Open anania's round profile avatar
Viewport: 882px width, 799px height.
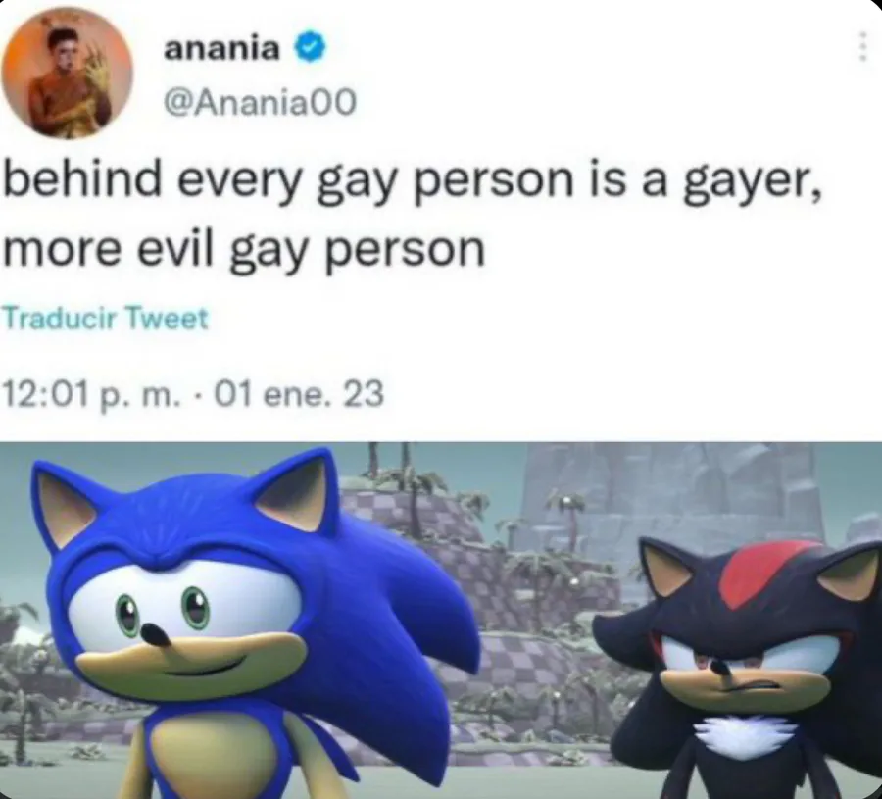pos(67,74)
